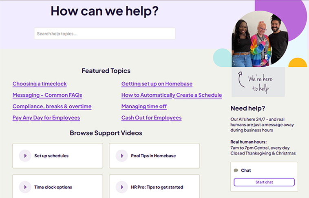The image size is (309, 198).
Task: Play the Pool Tips in Homebase video icon
Action: [122, 156]
